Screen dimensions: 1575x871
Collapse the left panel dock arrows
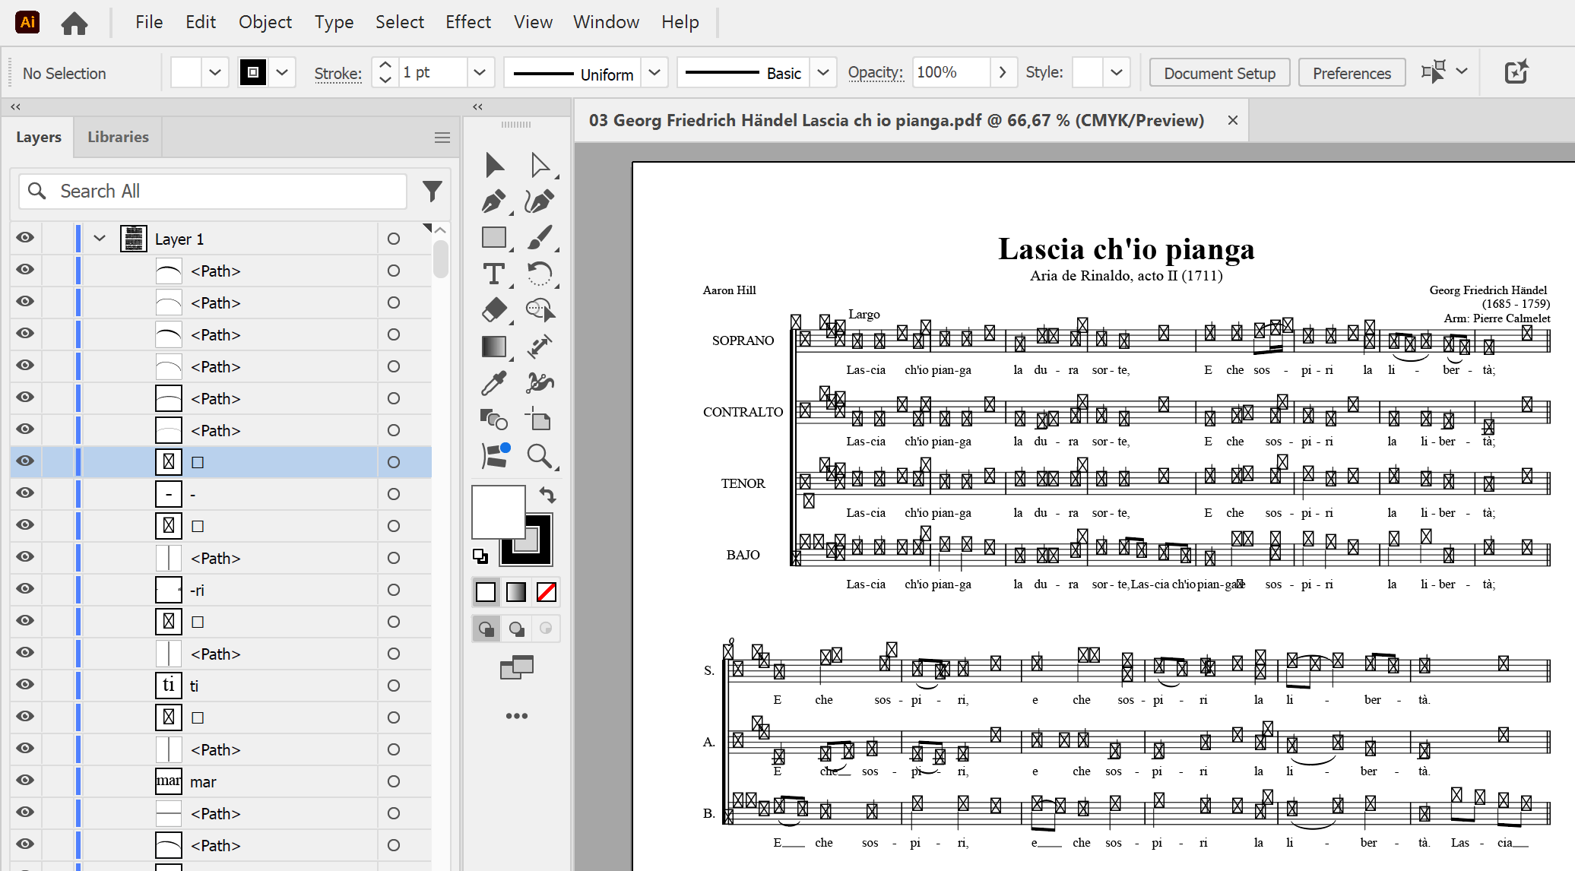[15, 106]
